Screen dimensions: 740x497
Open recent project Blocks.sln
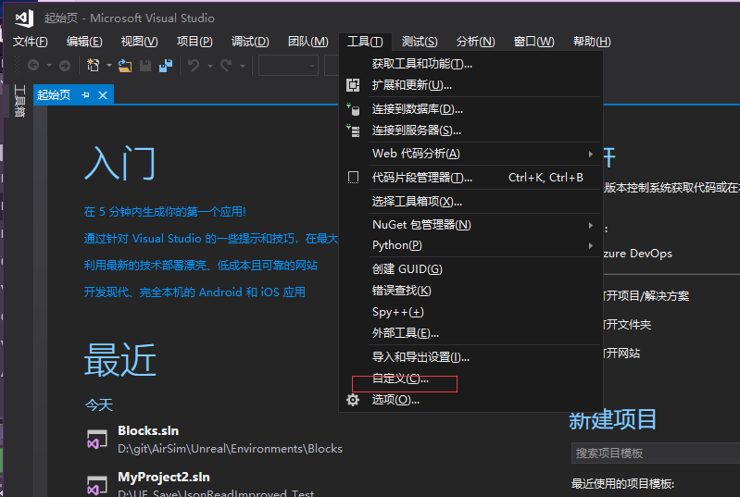click(215, 440)
